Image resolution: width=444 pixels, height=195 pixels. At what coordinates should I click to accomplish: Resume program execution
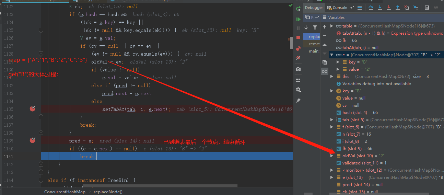(x=298, y=19)
